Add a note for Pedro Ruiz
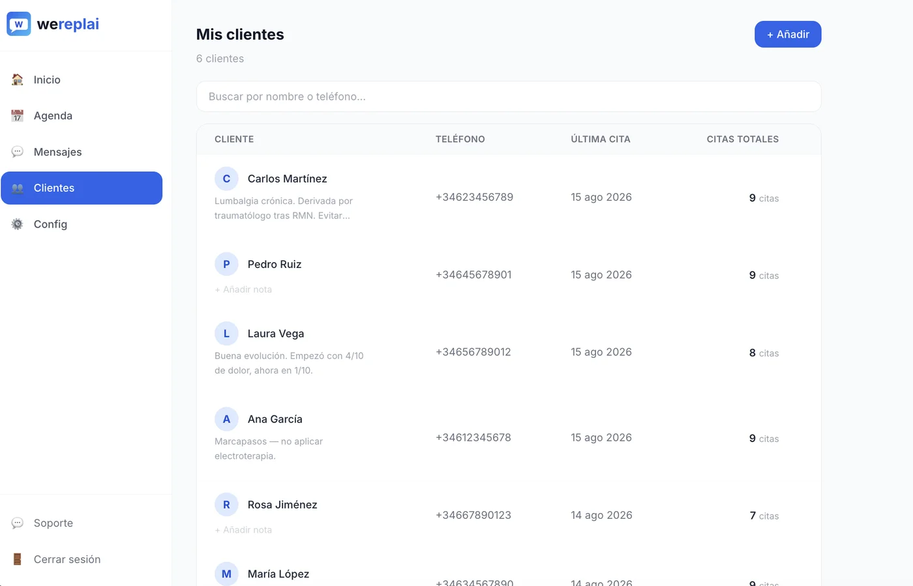913x586 pixels. coord(243,289)
